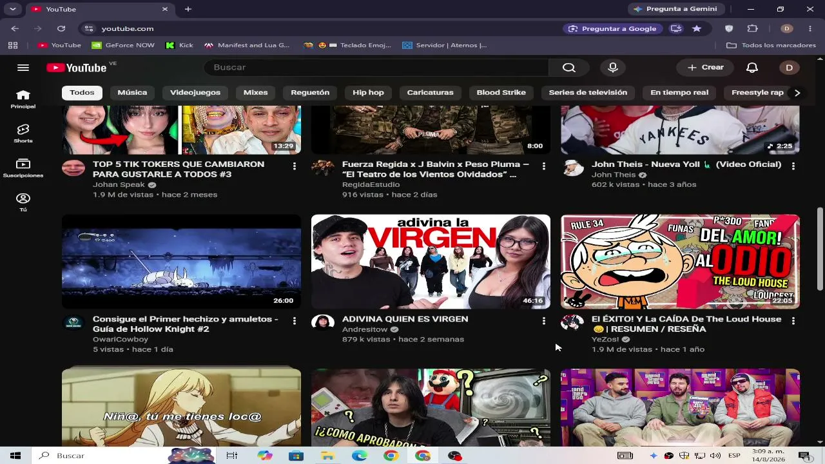This screenshot has height=464, width=825.
Task: Open the Chrome extensions puzzle icon
Action: click(x=752, y=28)
